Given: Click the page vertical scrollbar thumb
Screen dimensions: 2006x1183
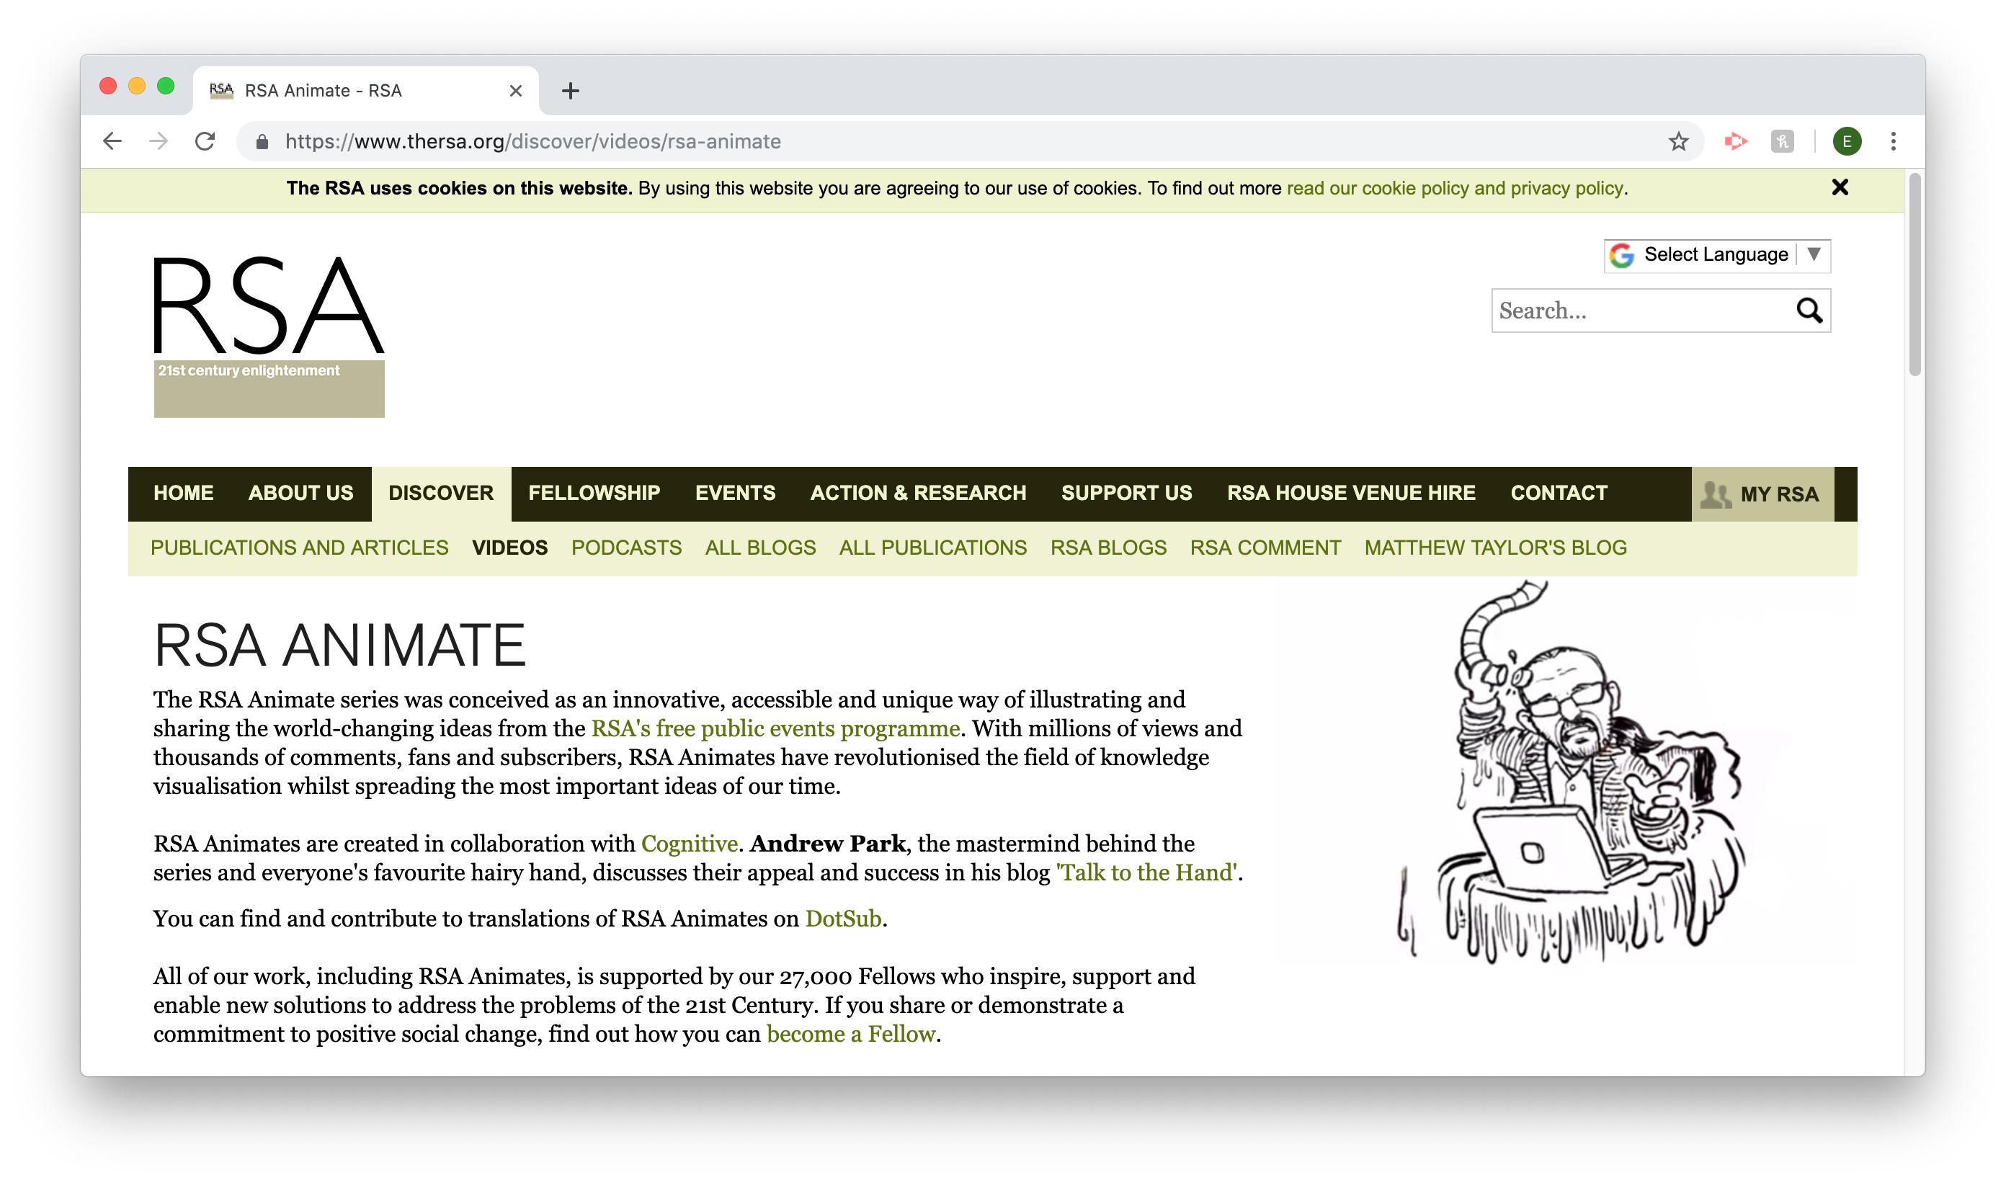Looking at the screenshot, I should (x=1914, y=275).
